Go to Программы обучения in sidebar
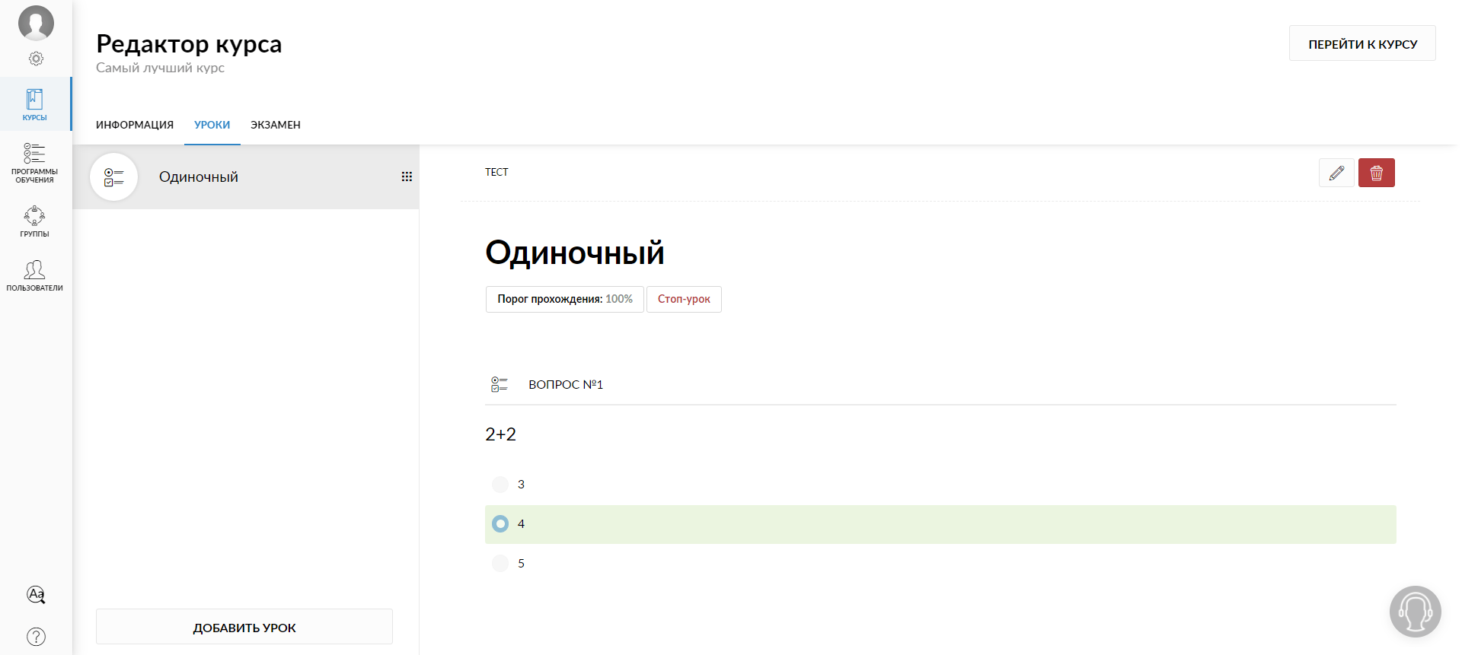 click(x=35, y=163)
